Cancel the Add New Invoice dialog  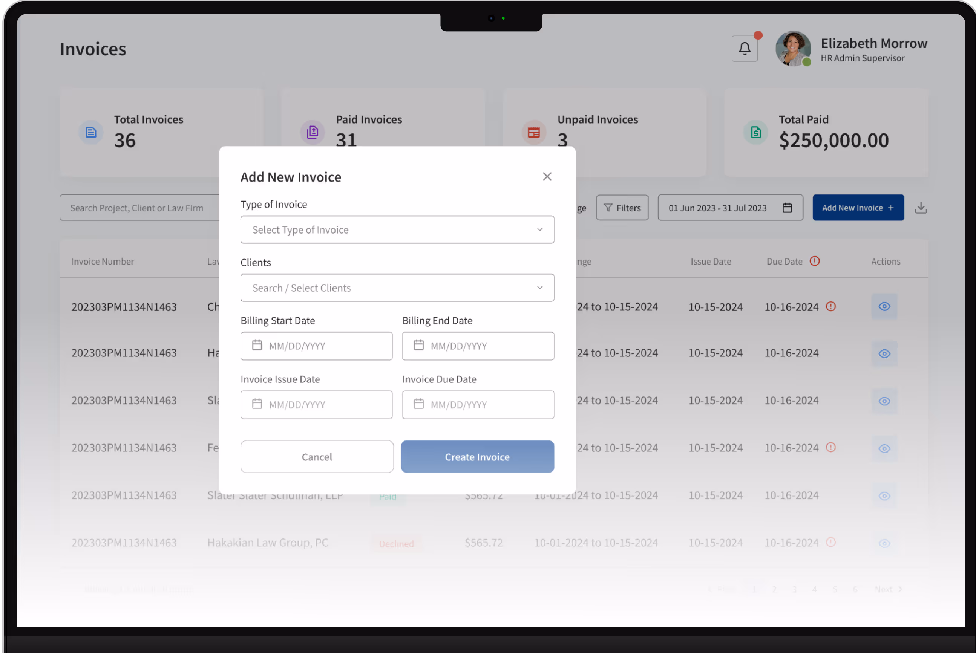317,456
